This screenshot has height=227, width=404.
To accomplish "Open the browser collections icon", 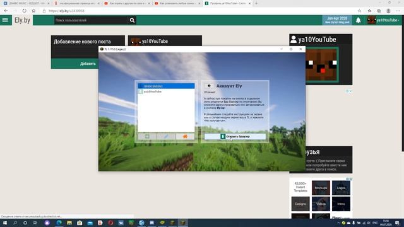I will tap(379, 11).
